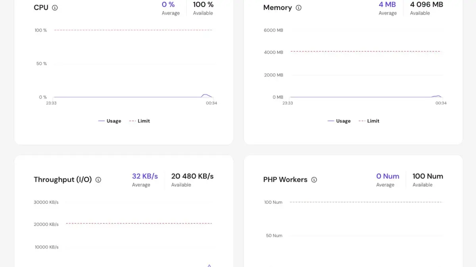The width and height of the screenshot is (476, 267).
Task: Click the CPU usage spike near 00:34
Action: 205,95
